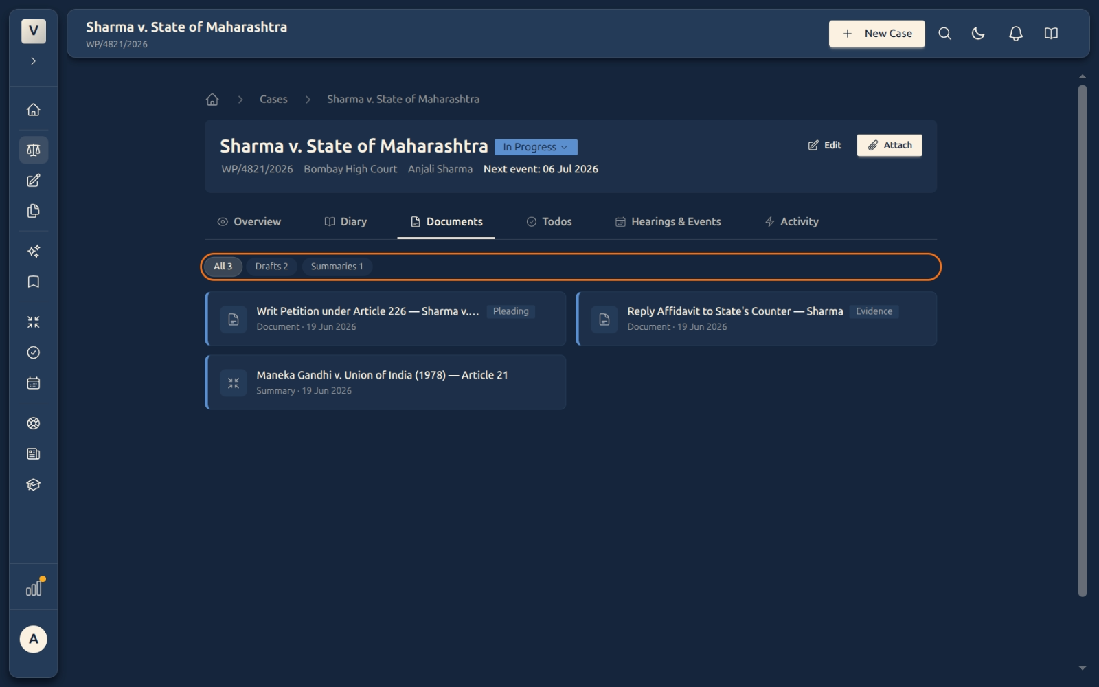Toggle dark mode with moon icon
Image resolution: width=1099 pixels, height=687 pixels.
pos(978,34)
